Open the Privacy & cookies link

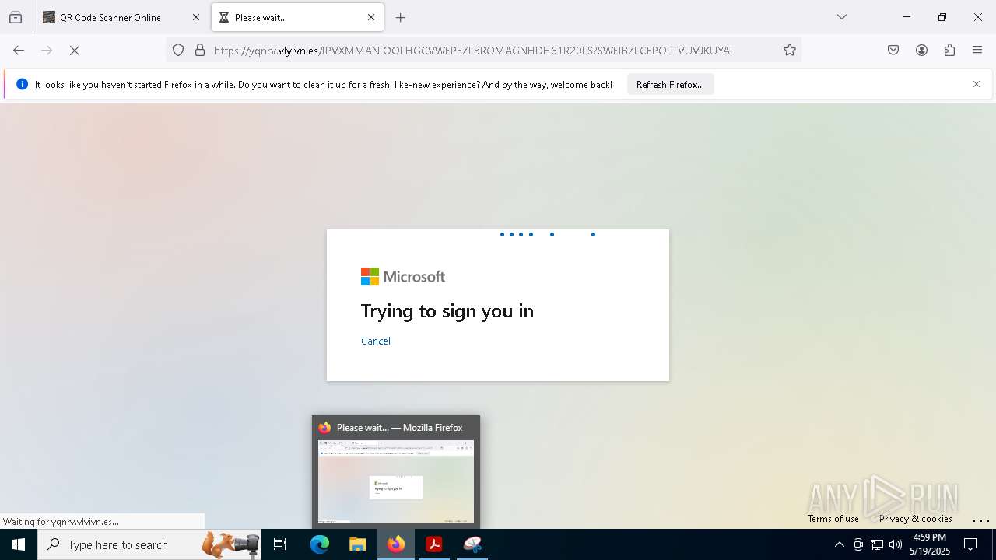coord(916,519)
